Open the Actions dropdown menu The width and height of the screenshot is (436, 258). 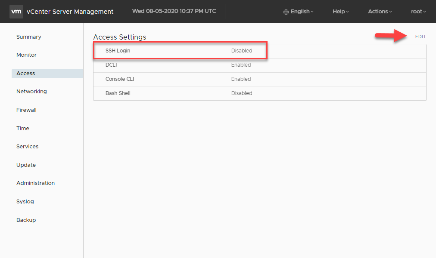[x=380, y=12]
